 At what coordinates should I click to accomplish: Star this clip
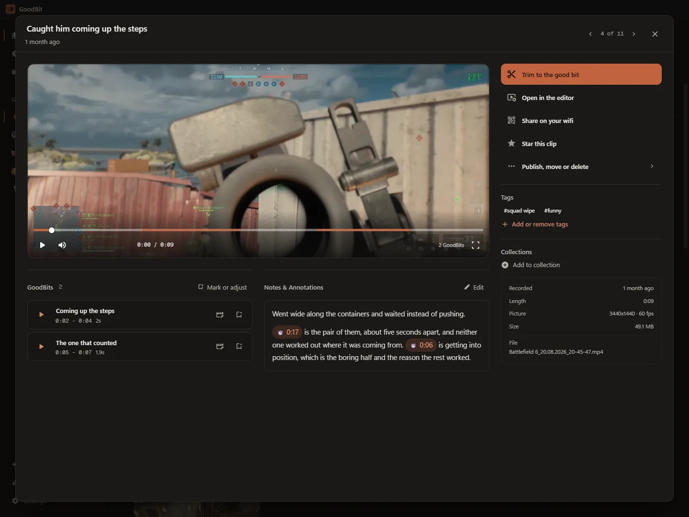click(581, 144)
